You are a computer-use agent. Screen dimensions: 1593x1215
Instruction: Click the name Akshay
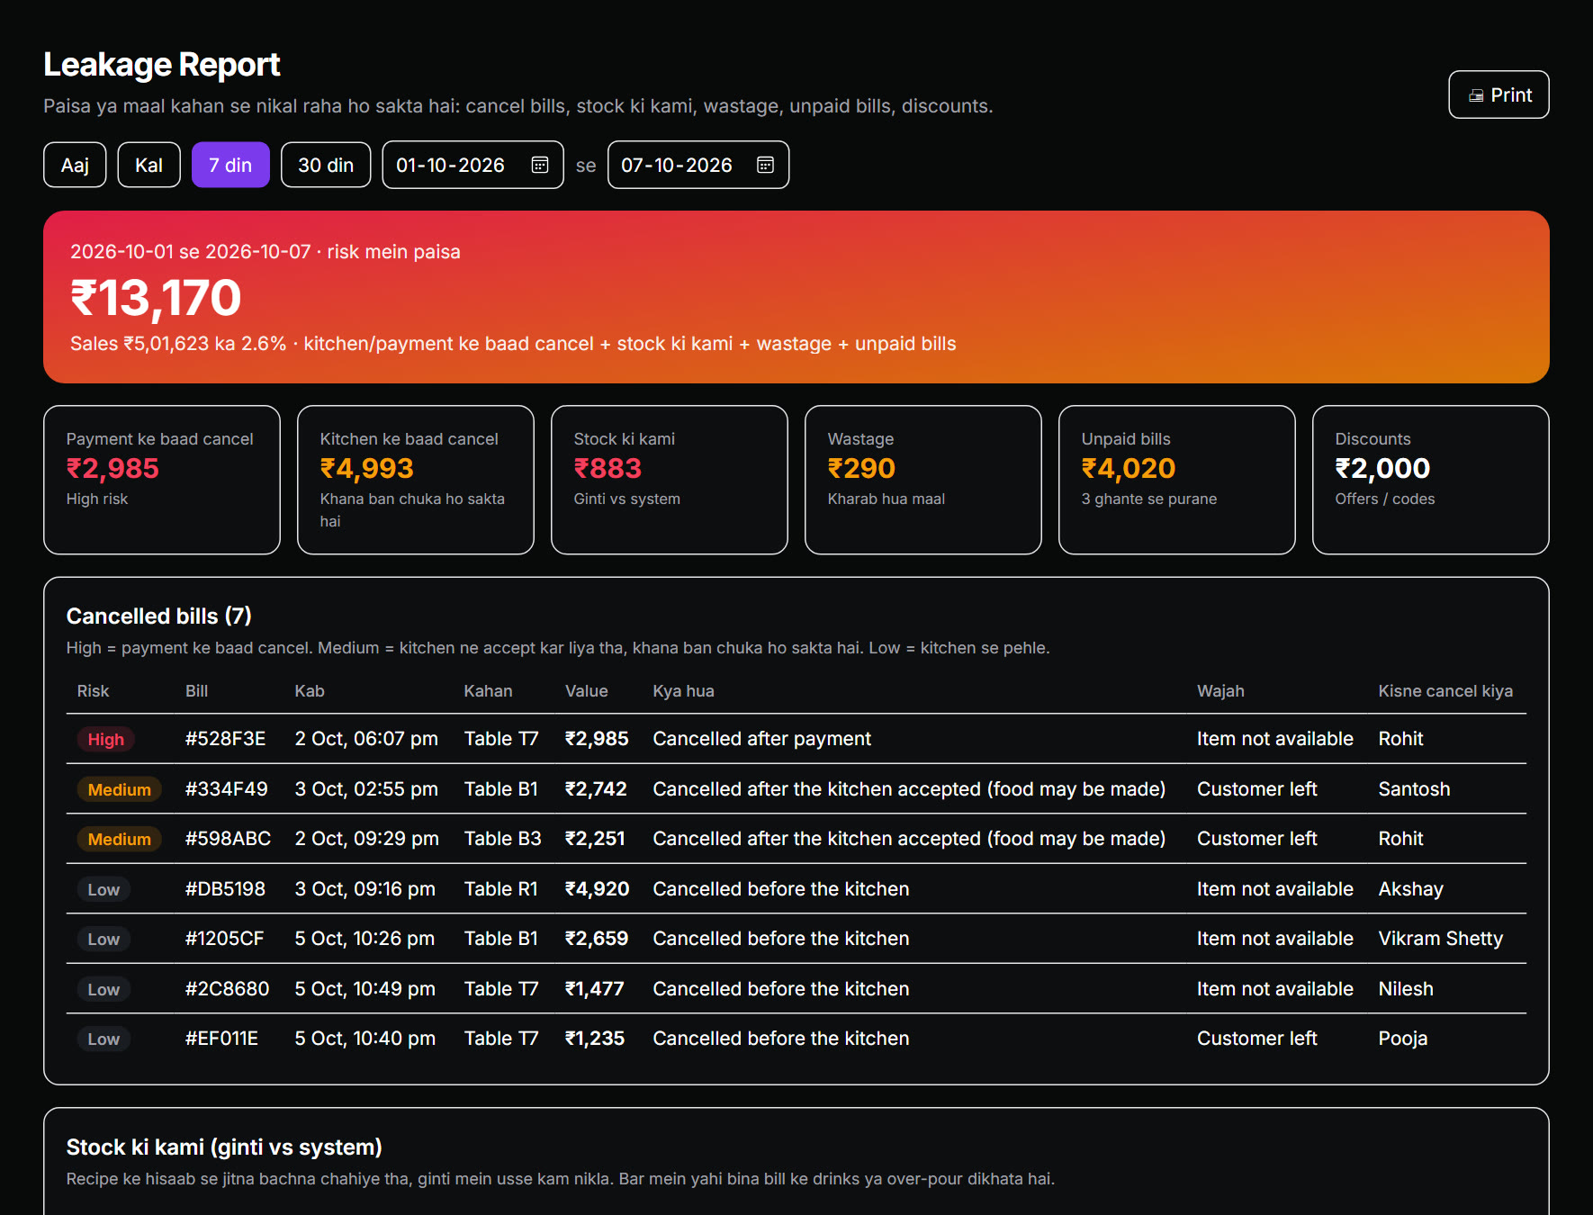pos(1410,889)
